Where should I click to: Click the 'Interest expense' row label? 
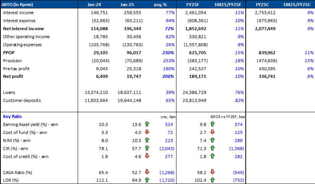click(x=19, y=21)
